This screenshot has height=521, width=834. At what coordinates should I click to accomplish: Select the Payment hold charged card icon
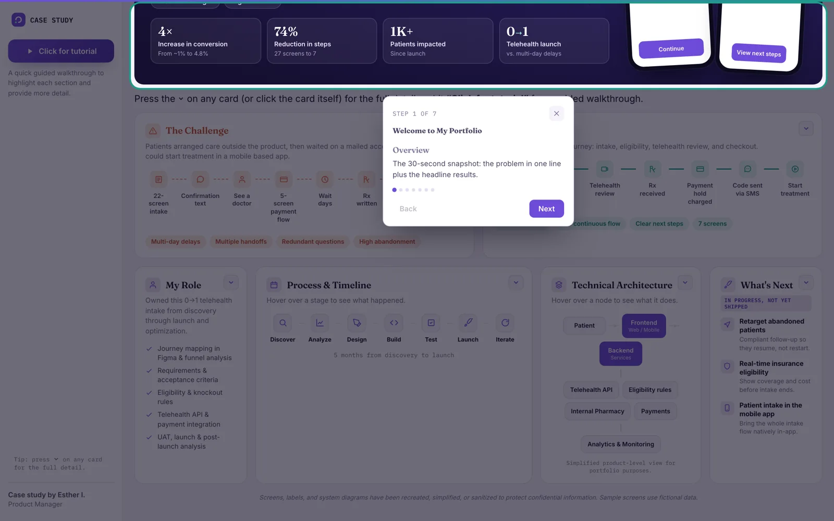(x=700, y=169)
